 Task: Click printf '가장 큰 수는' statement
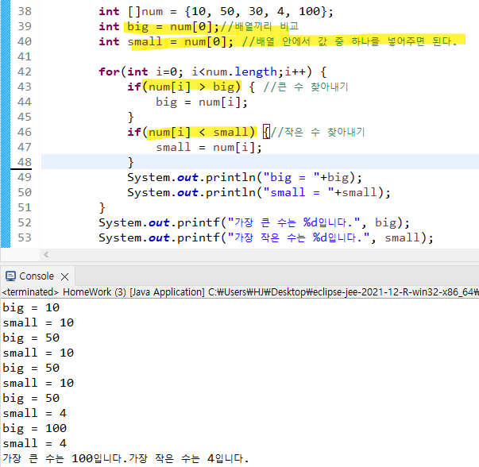pyautogui.click(x=254, y=222)
